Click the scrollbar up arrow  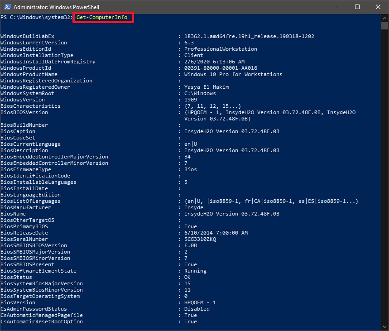point(384,18)
